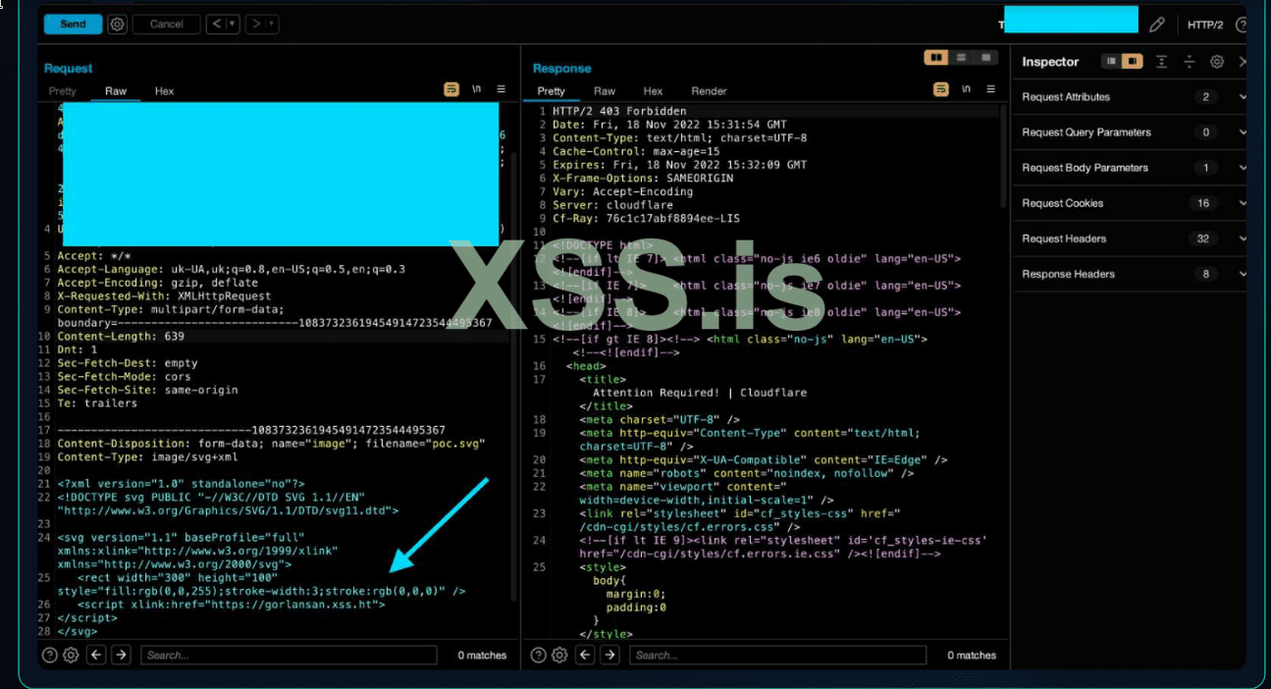Image resolution: width=1271 pixels, height=689 pixels.
Task: Toggle non-printable \n characters in Request pane
Action: (477, 89)
